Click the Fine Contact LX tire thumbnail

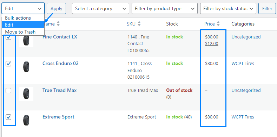point(26,40)
